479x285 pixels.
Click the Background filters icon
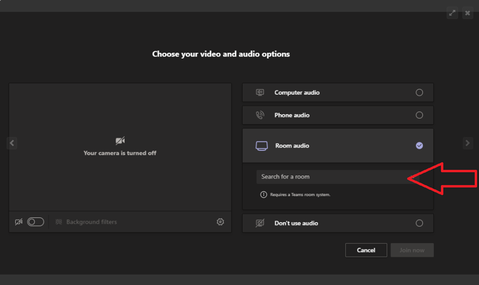[x=59, y=222]
